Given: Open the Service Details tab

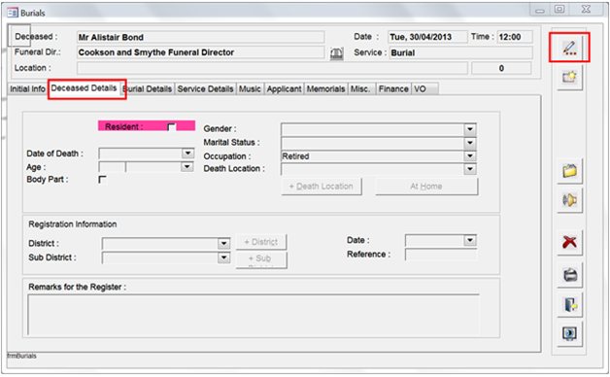Looking at the screenshot, I should coord(205,88).
